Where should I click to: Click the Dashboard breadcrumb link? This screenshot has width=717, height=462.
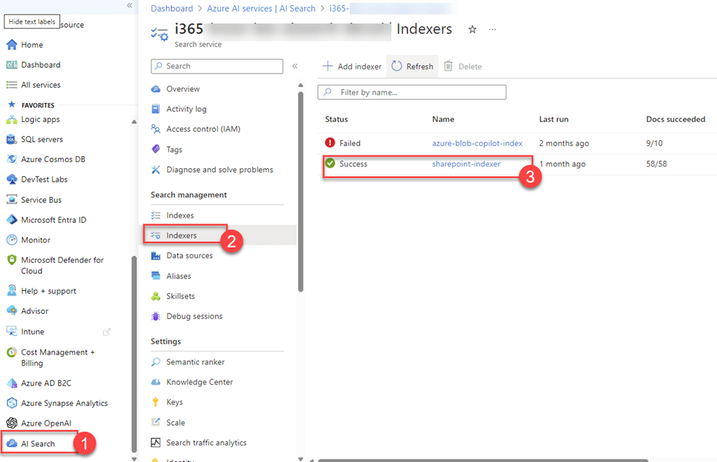[x=172, y=8]
